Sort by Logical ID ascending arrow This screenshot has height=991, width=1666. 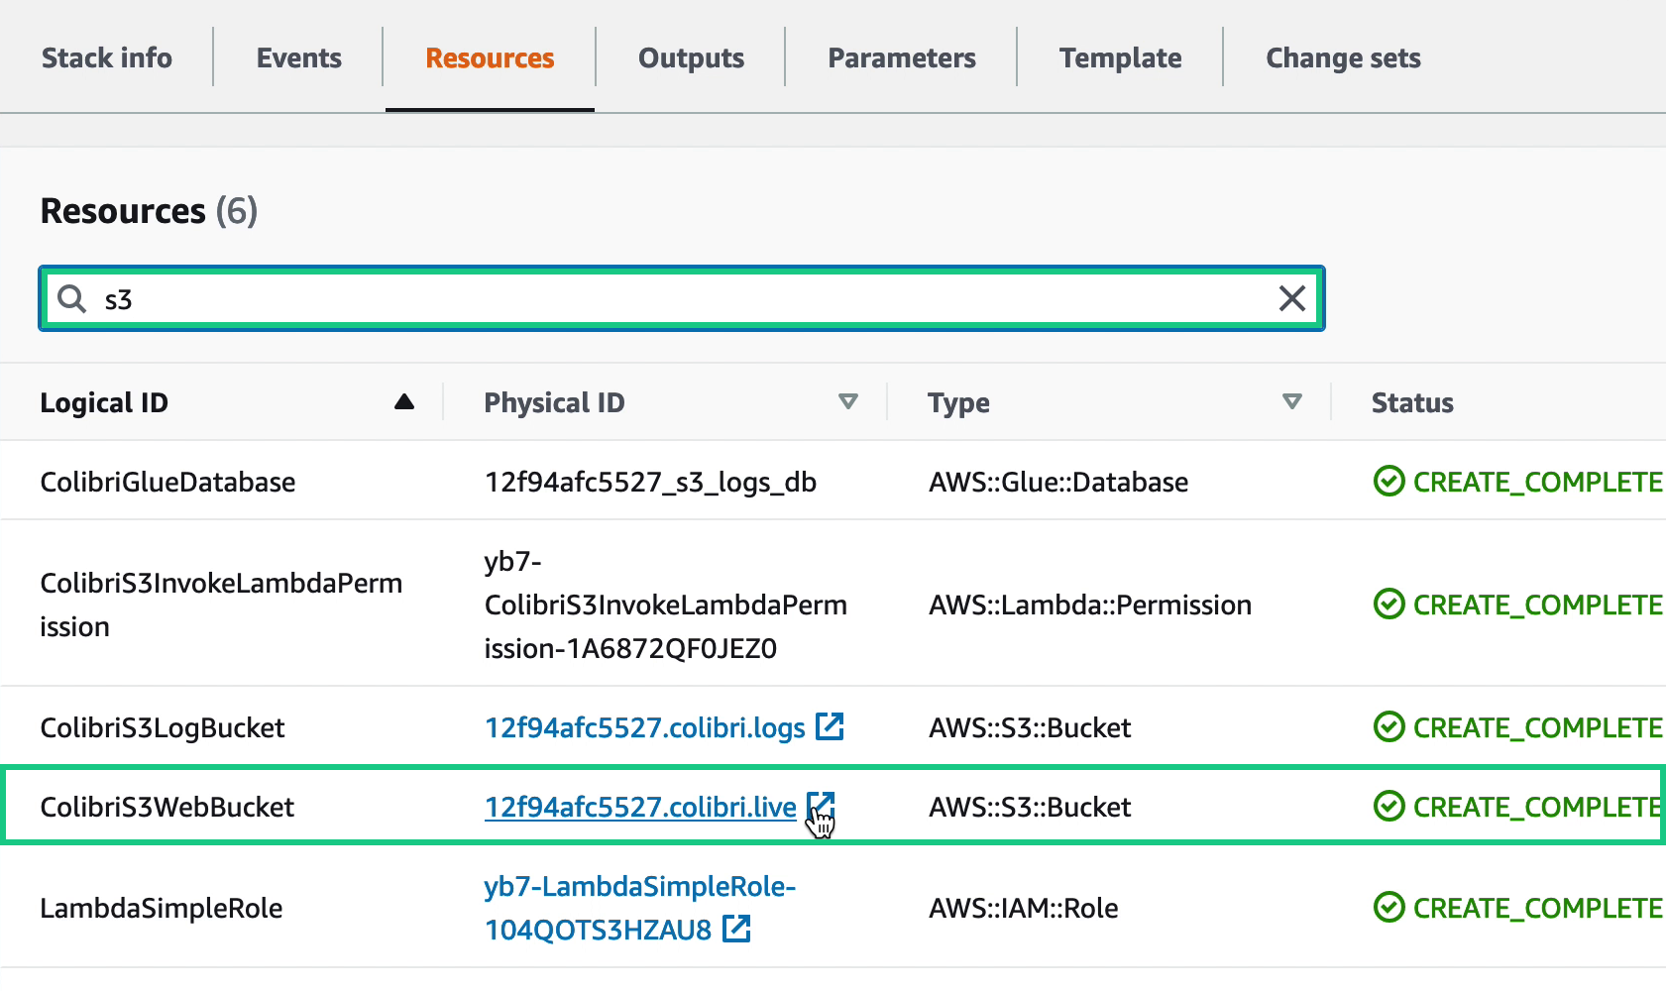[403, 402]
